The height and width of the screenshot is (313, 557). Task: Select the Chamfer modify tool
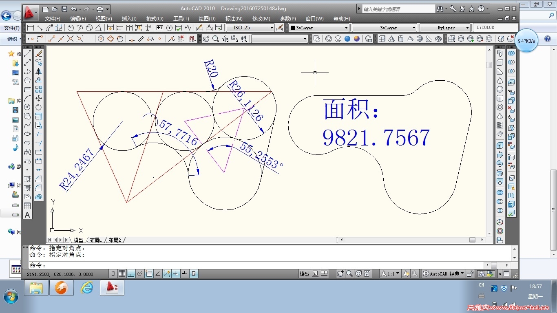(x=39, y=179)
